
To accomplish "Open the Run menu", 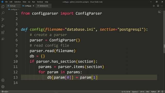I will point(34,2).
